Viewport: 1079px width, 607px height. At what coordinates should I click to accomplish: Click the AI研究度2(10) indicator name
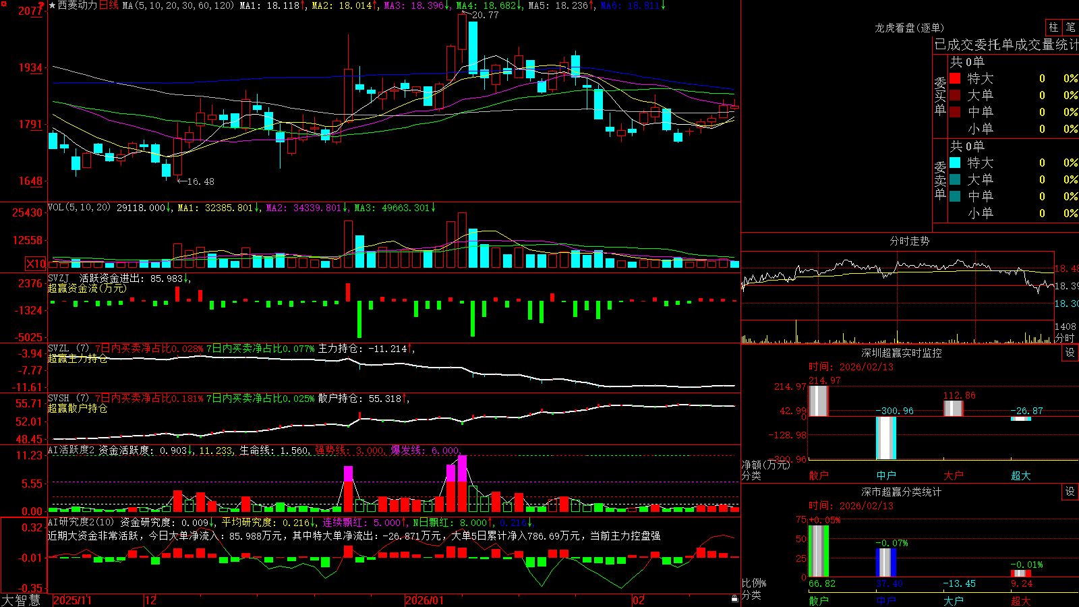point(82,522)
